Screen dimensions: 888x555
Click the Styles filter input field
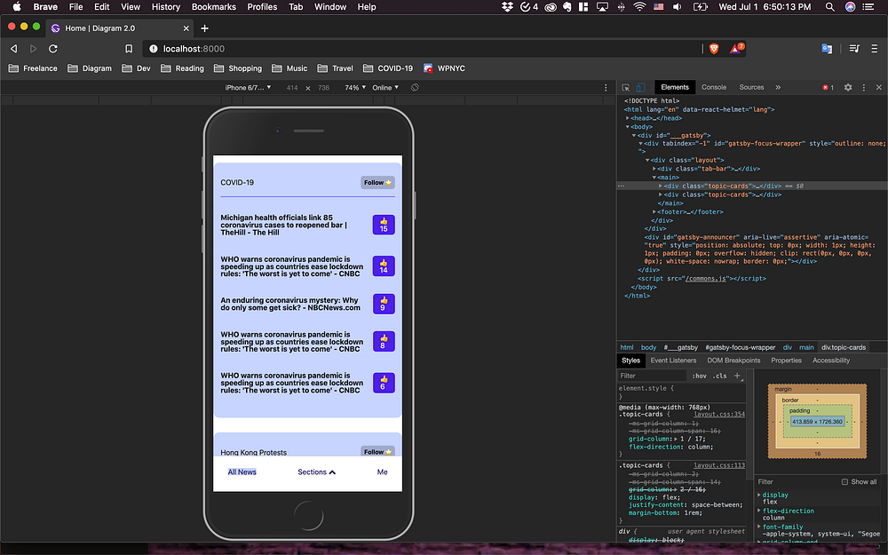coord(651,376)
